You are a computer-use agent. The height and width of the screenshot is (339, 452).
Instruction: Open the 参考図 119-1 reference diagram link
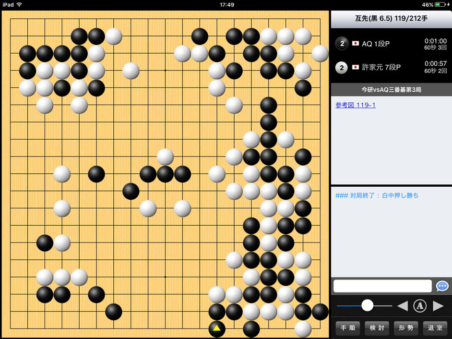tap(356, 105)
